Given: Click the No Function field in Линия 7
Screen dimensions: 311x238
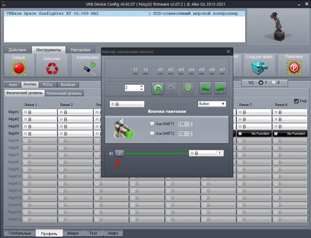Looking at the screenshot, I should pos(254,133).
